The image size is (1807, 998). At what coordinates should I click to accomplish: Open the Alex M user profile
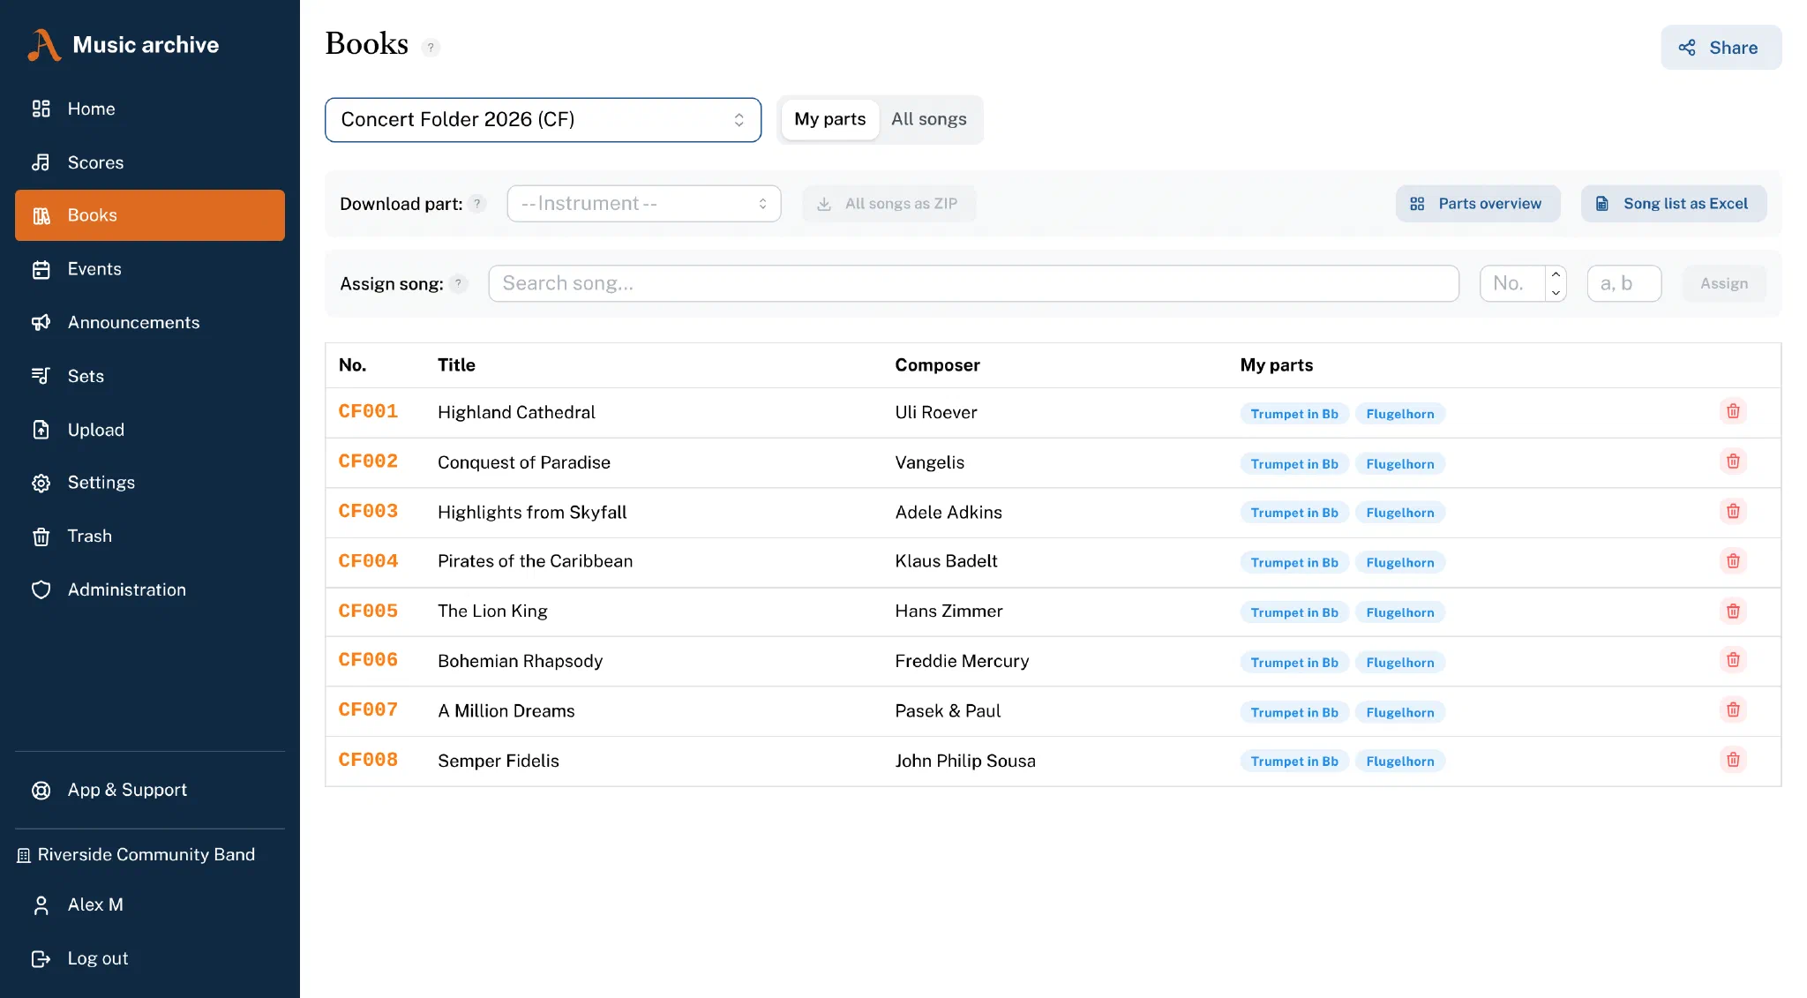(149, 905)
